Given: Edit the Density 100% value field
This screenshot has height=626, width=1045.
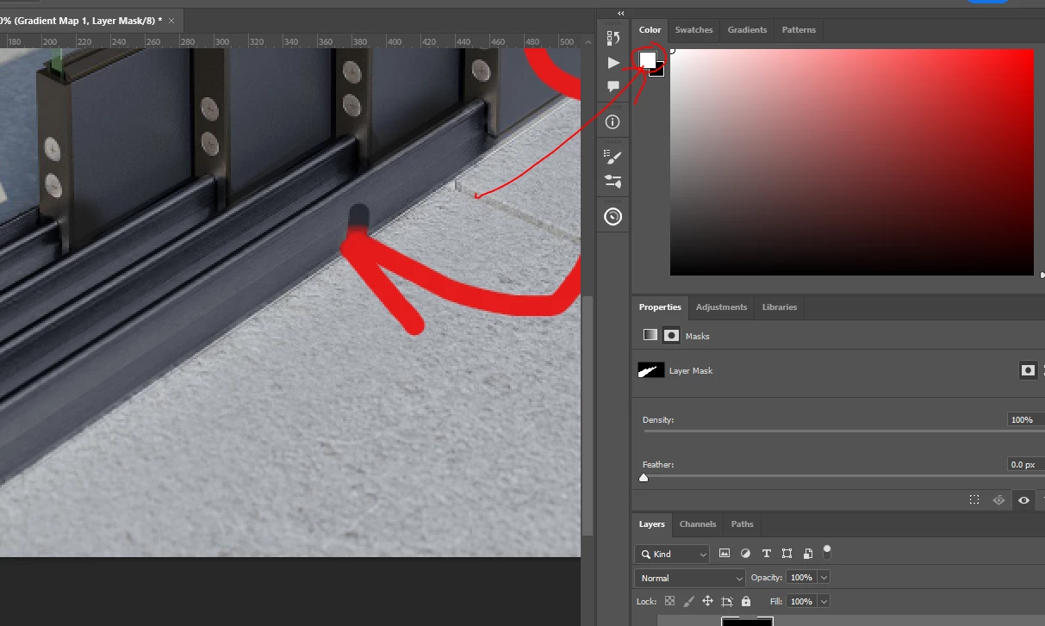Looking at the screenshot, I should [x=1024, y=420].
